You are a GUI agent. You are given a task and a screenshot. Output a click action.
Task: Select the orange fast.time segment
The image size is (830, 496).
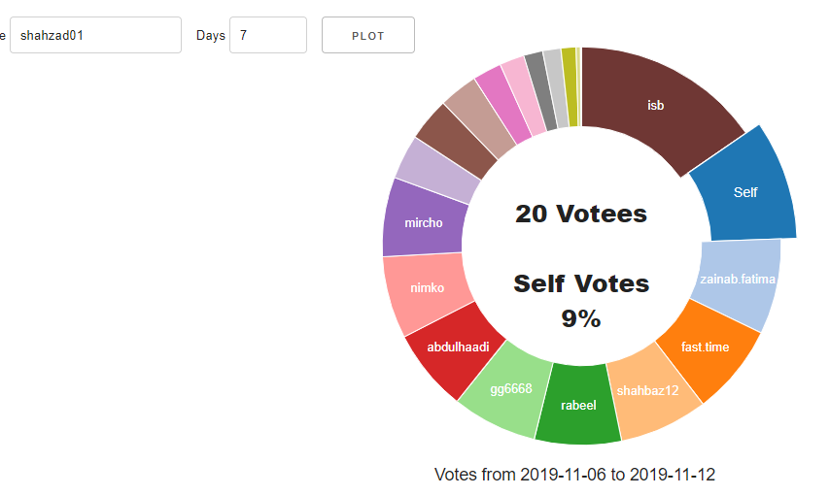[705, 347]
